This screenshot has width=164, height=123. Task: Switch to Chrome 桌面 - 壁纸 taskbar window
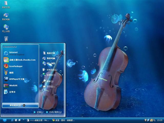coord(64,120)
